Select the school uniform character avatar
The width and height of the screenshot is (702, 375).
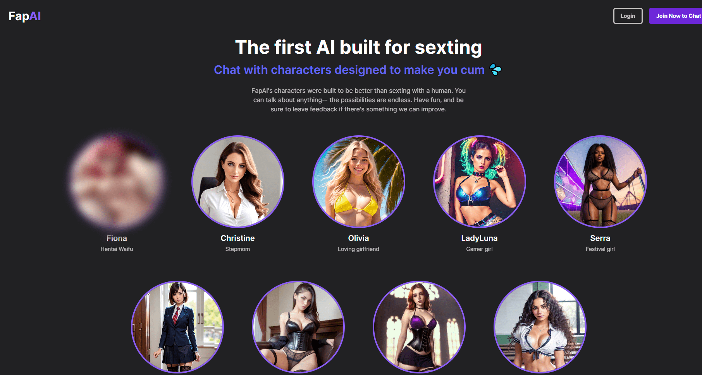tap(177, 327)
